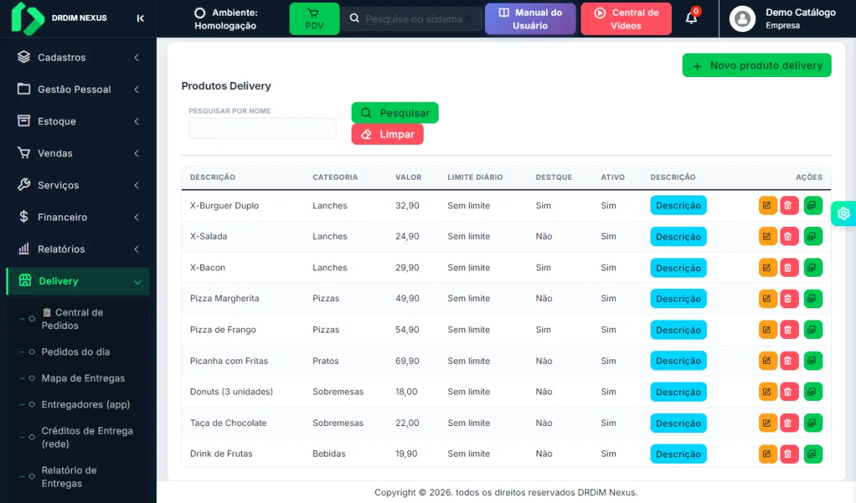This screenshot has width=856, height=503.
Task: Go to Pedidos do dia
Action: coord(76,352)
